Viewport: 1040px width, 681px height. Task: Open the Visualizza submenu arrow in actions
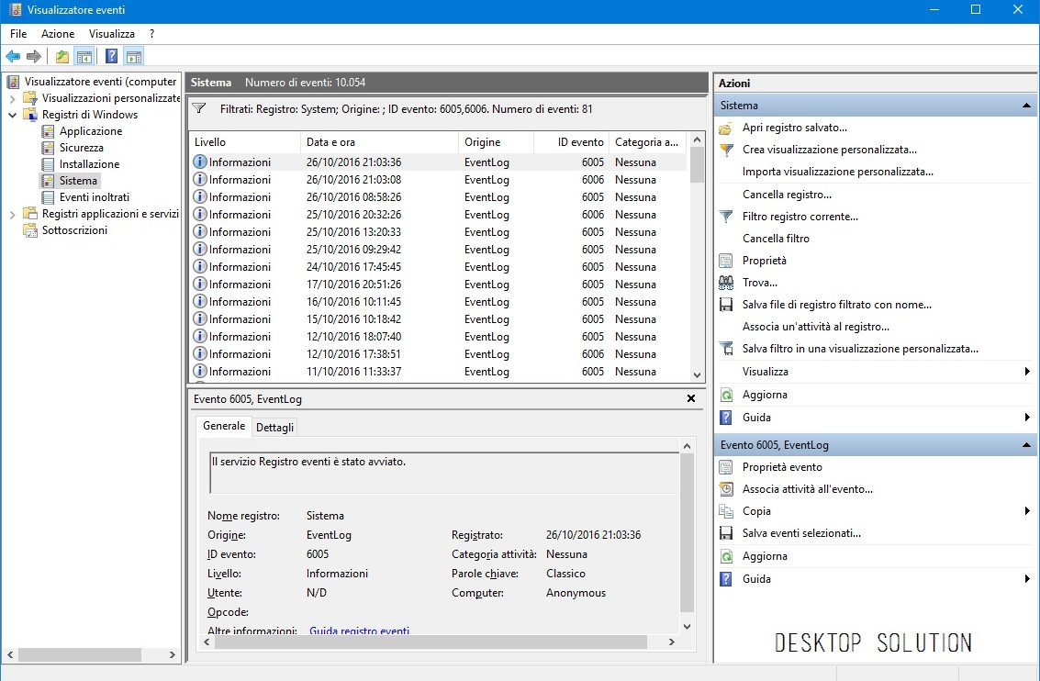click(1026, 372)
